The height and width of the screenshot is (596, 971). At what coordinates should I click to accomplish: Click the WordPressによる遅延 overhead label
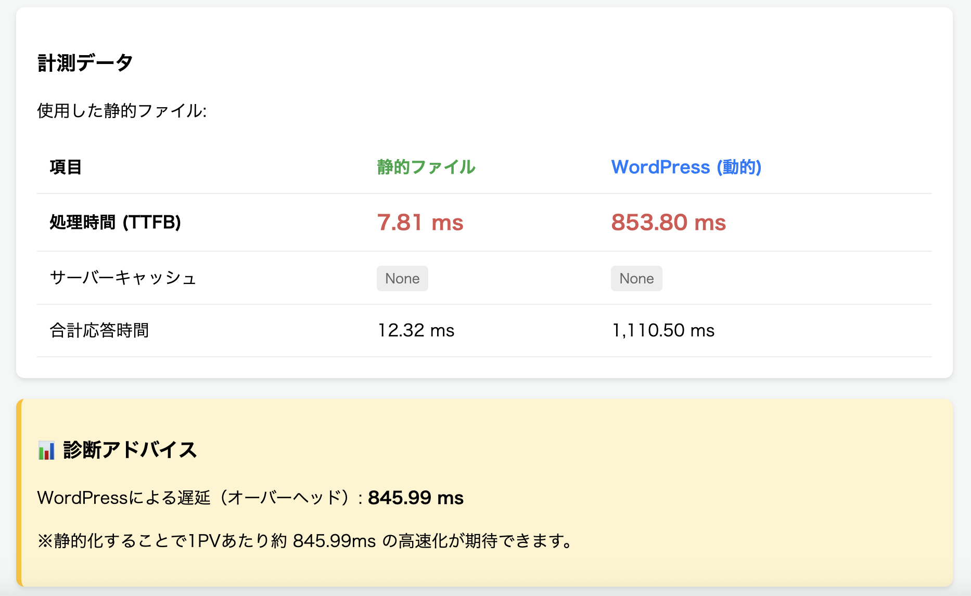(x=198, y=498)
